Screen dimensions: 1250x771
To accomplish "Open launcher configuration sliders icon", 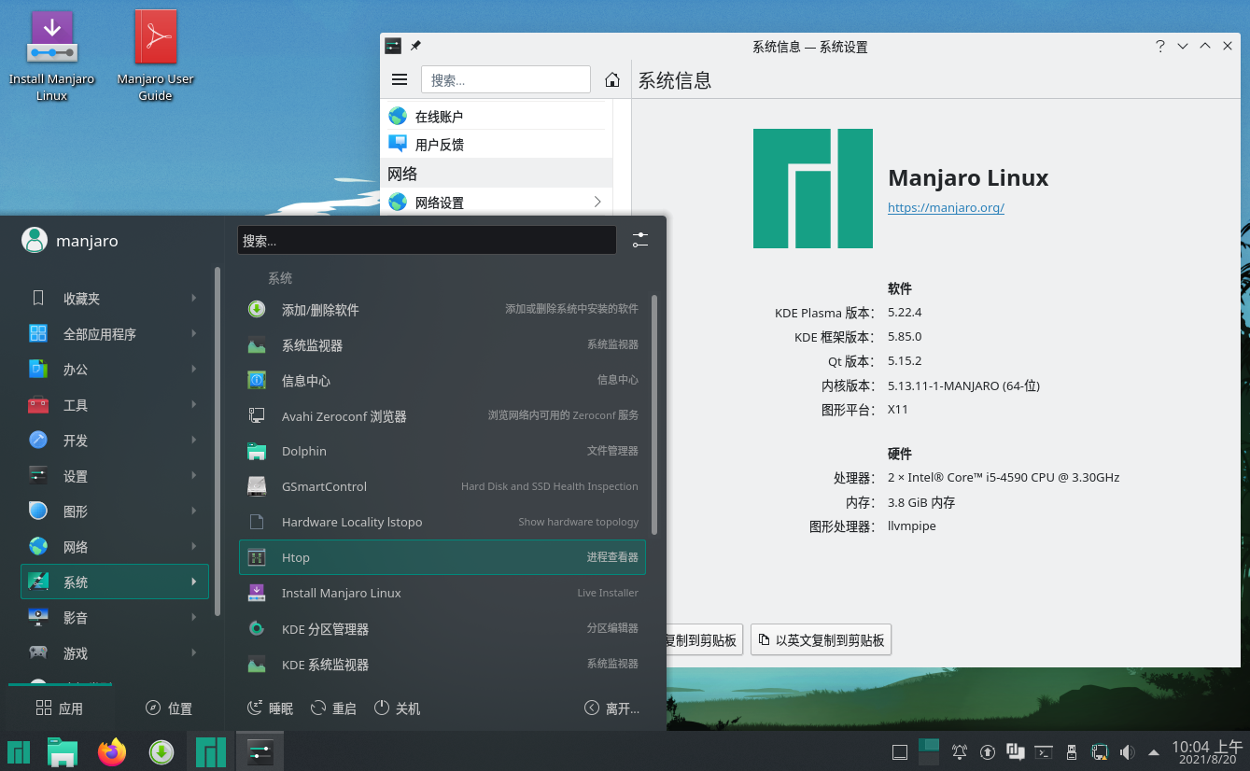I will [639, 240].
